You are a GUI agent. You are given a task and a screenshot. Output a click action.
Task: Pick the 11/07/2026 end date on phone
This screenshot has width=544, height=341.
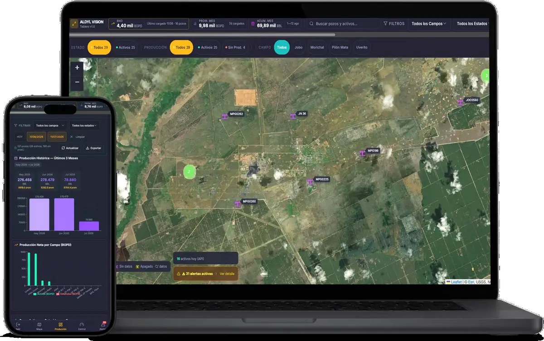point(57,136)
